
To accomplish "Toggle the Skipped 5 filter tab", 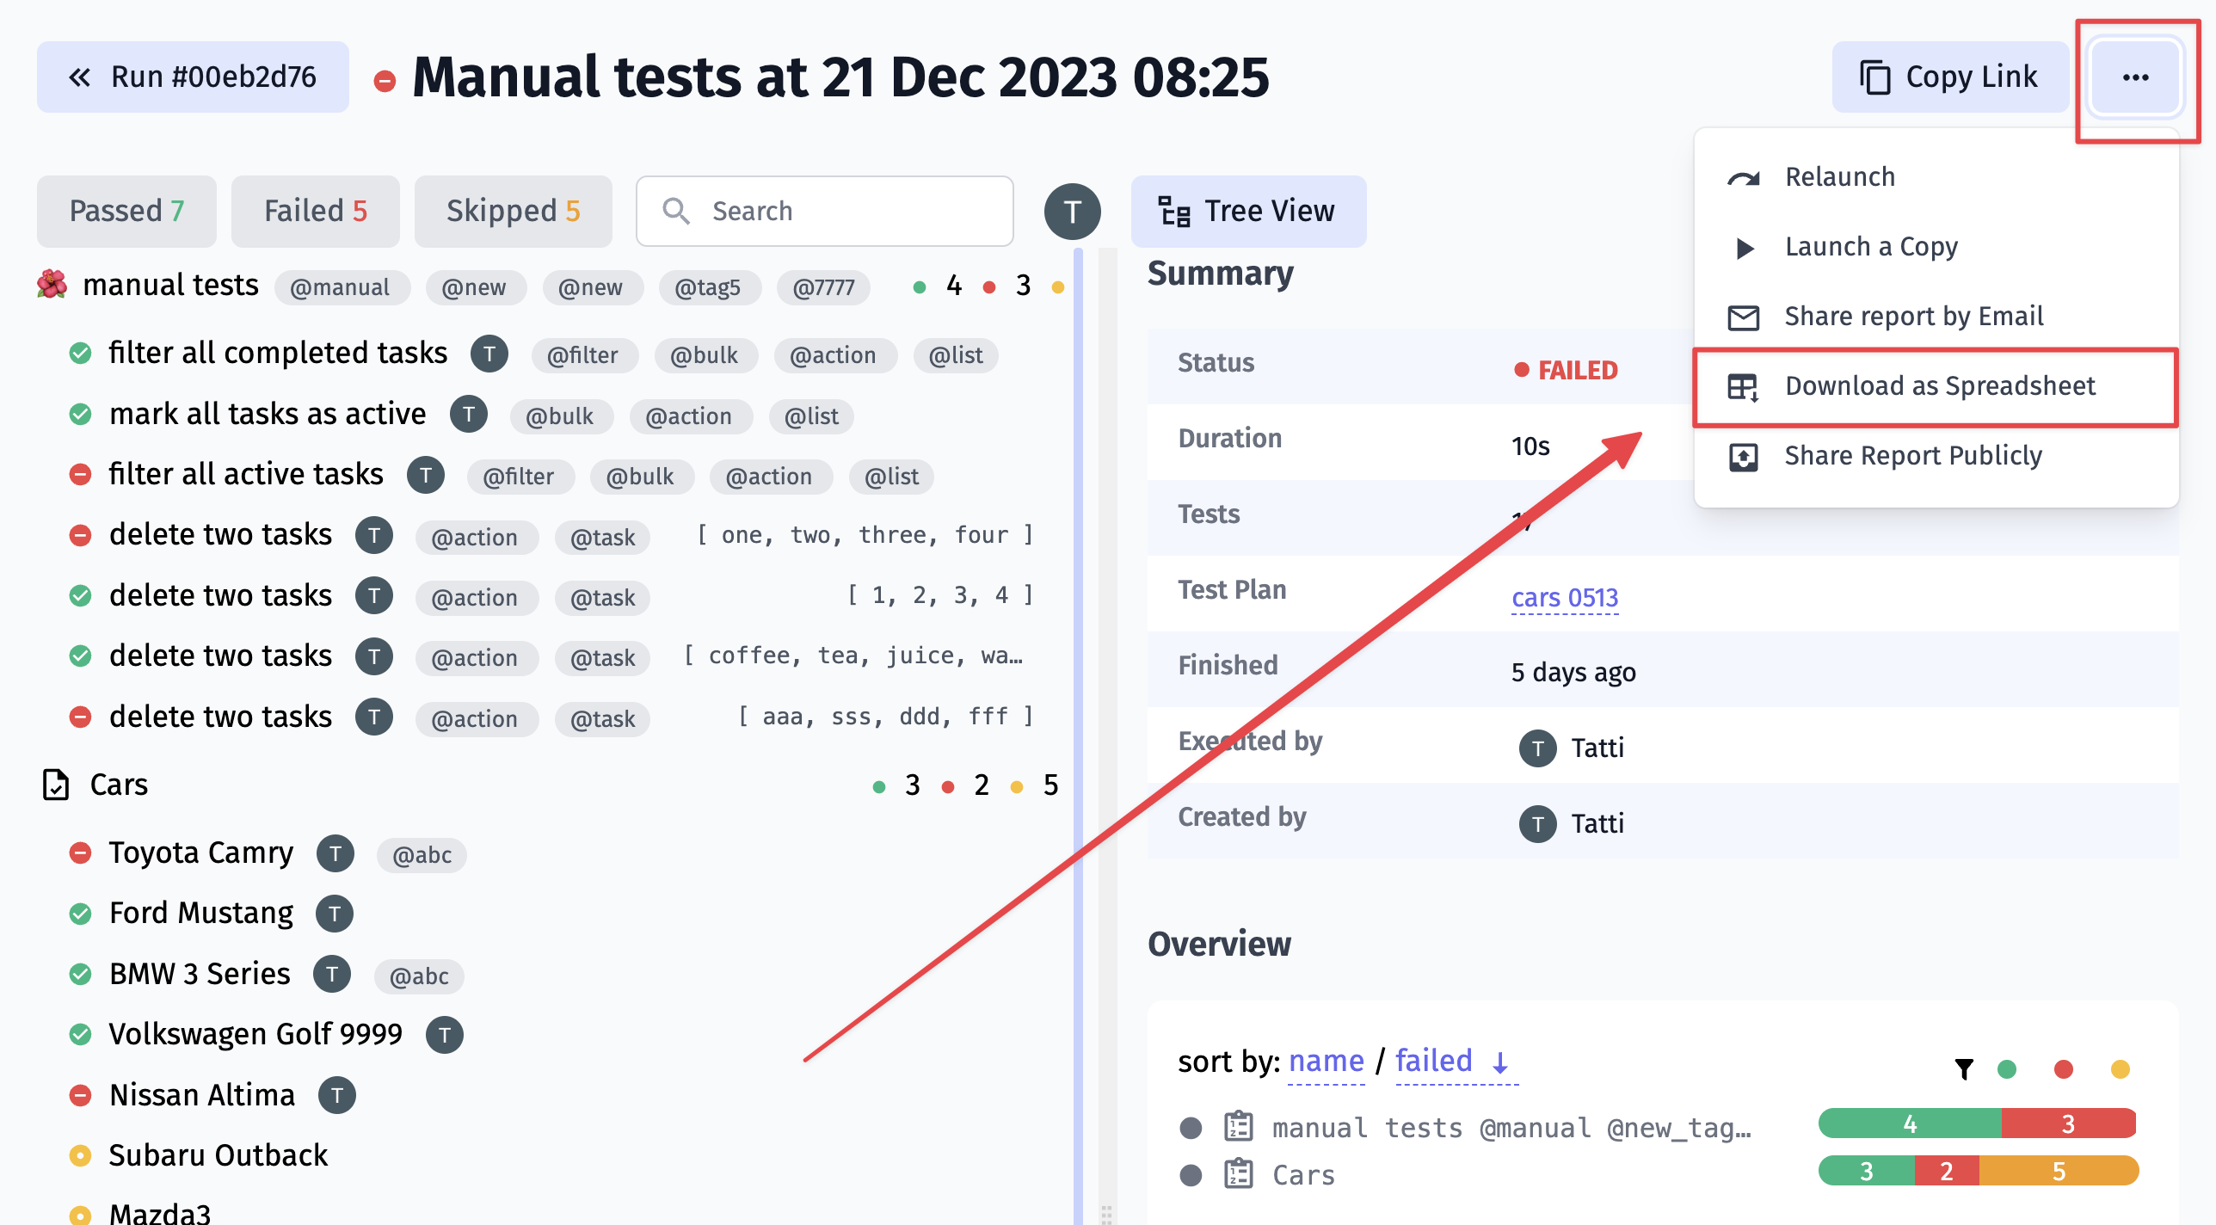I will pyautogui.click(x=511, y=212).
